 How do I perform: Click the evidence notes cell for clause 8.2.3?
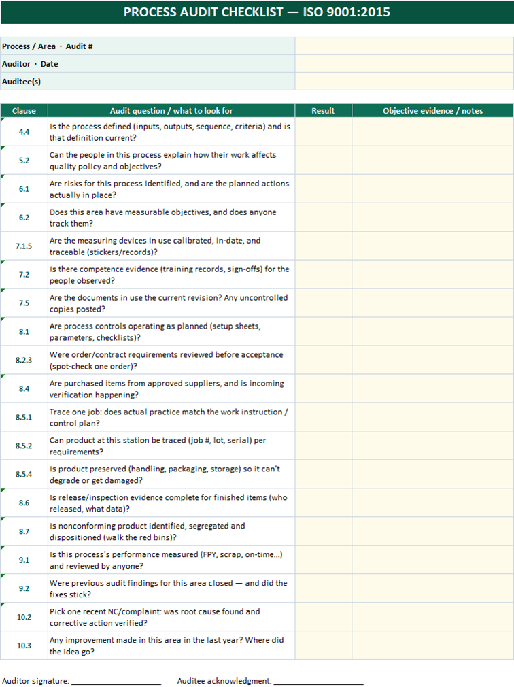(432, 360)
